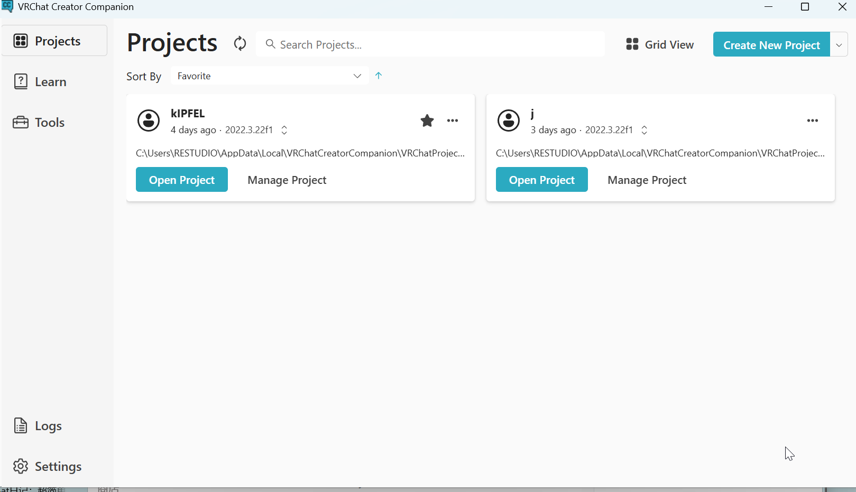Unfavorite kIPFEL using the star icon
The image size is (856, 492).
coord(427,121)
